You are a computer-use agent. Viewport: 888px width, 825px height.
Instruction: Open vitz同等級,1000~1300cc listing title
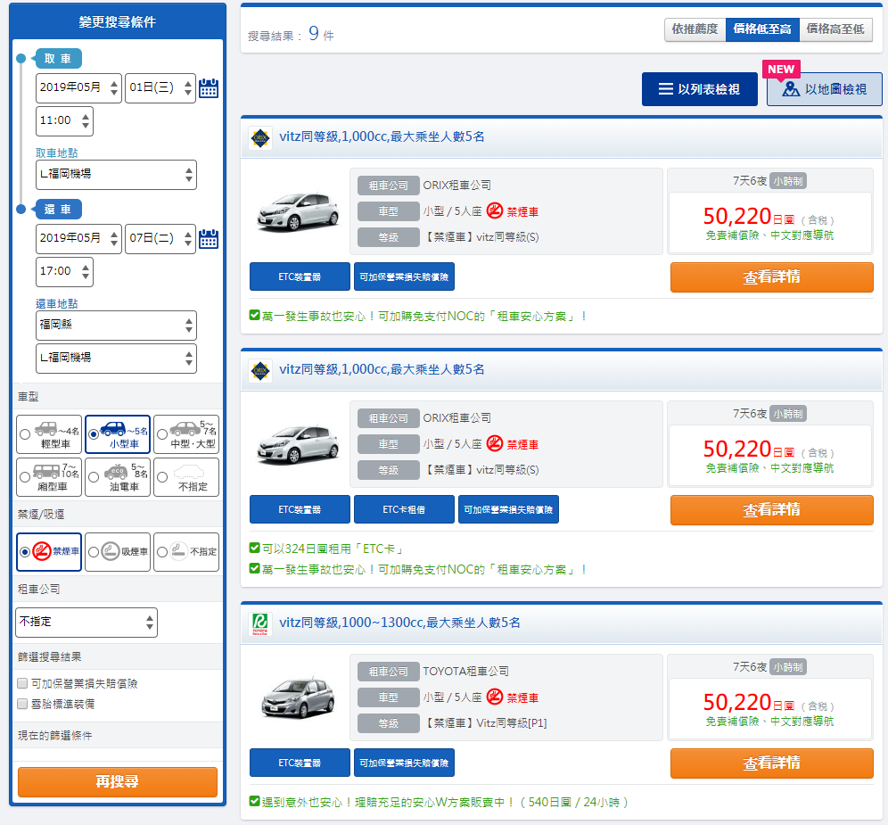(399, 623)
